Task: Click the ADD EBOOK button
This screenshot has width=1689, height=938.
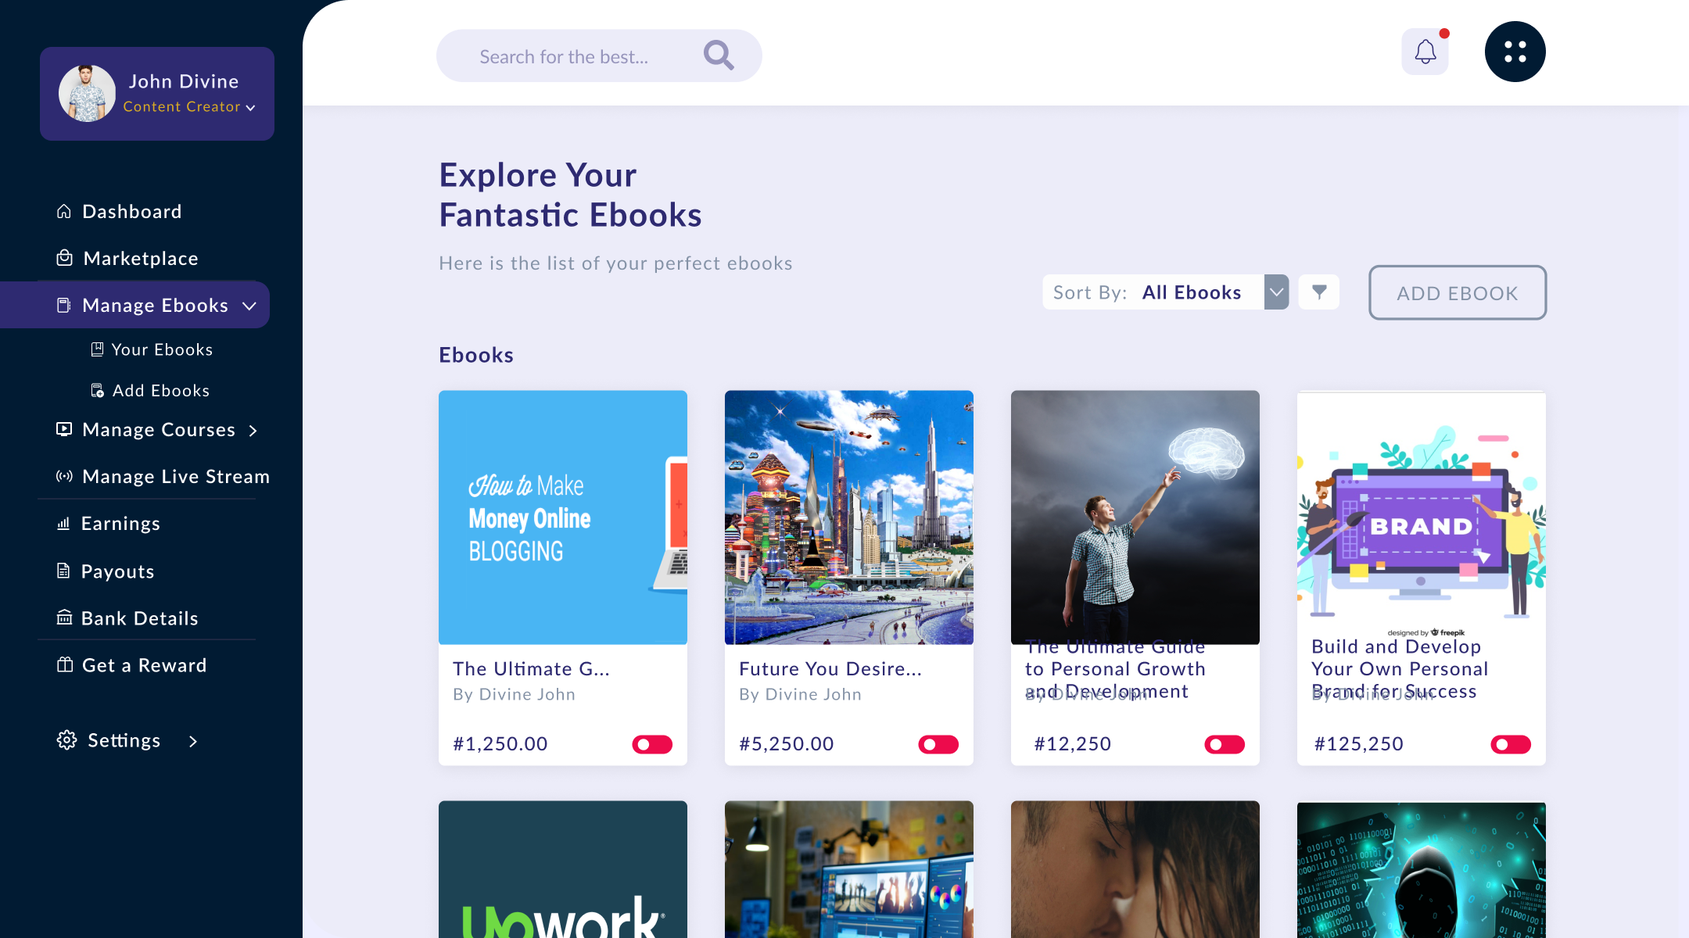Action: click(1458, 292)
